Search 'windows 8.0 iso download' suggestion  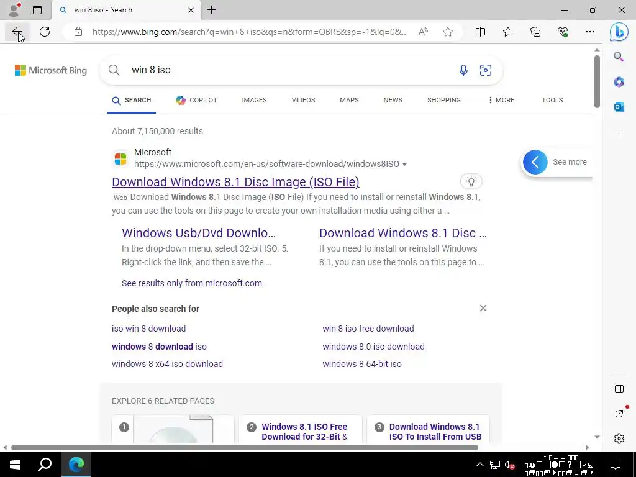pyautogui.click(x=373, y=347)
